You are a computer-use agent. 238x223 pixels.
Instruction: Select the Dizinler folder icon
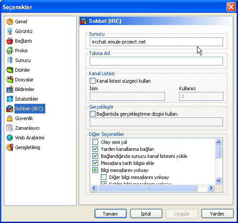[10, 70]
